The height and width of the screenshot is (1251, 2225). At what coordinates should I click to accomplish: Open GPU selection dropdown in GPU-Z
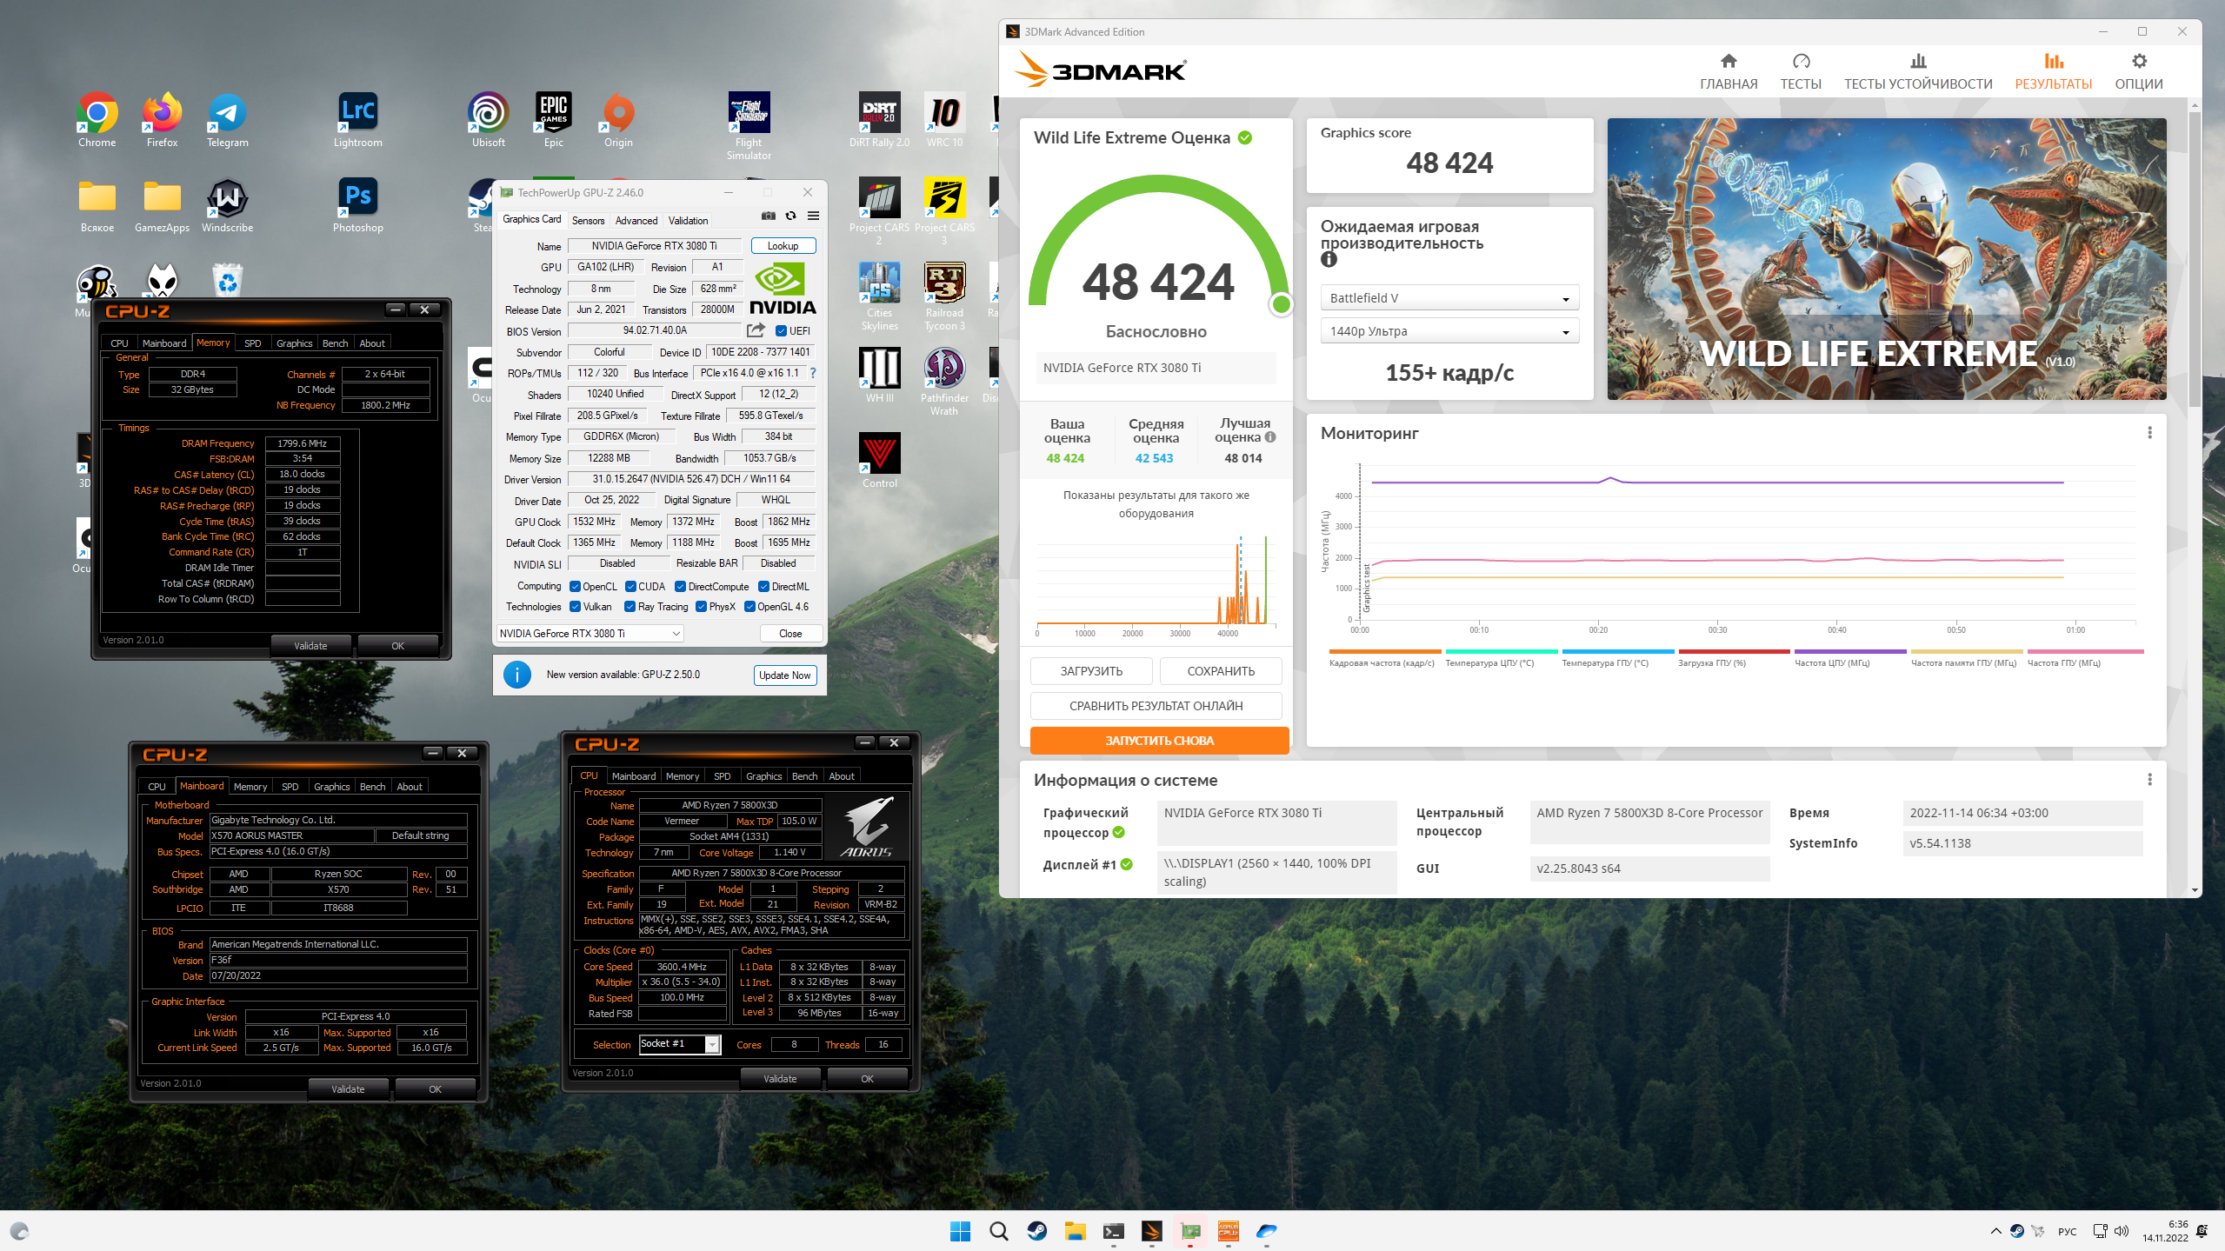(x=590, y=634)
